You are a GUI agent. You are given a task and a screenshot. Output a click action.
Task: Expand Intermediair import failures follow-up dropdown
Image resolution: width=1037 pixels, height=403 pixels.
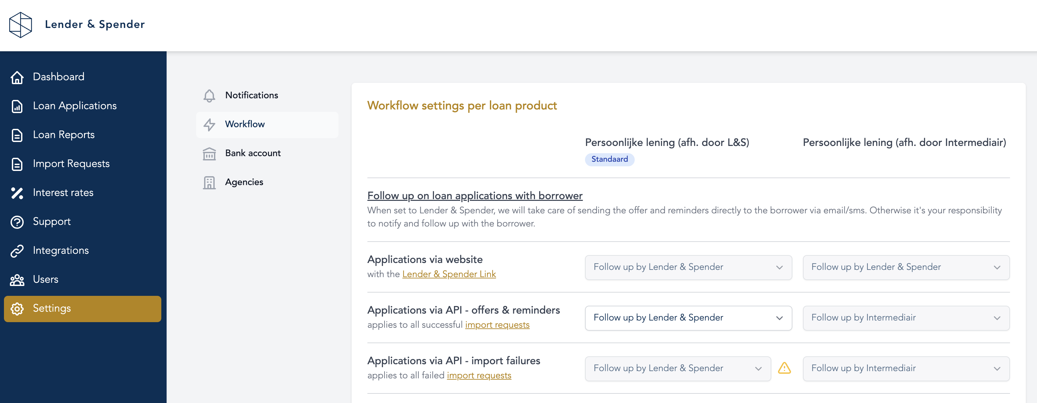(906, 368)
